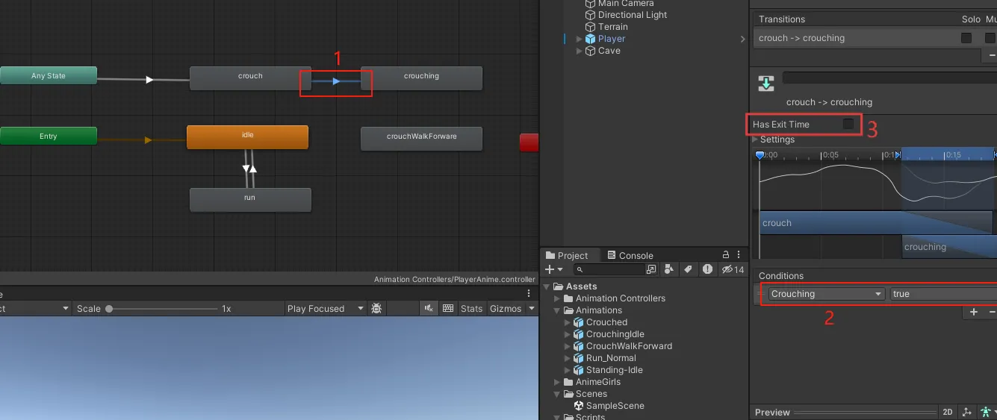Open search in Unity Search window icon
This screenshot has height=420, width=997.
[x=651, y=269]
